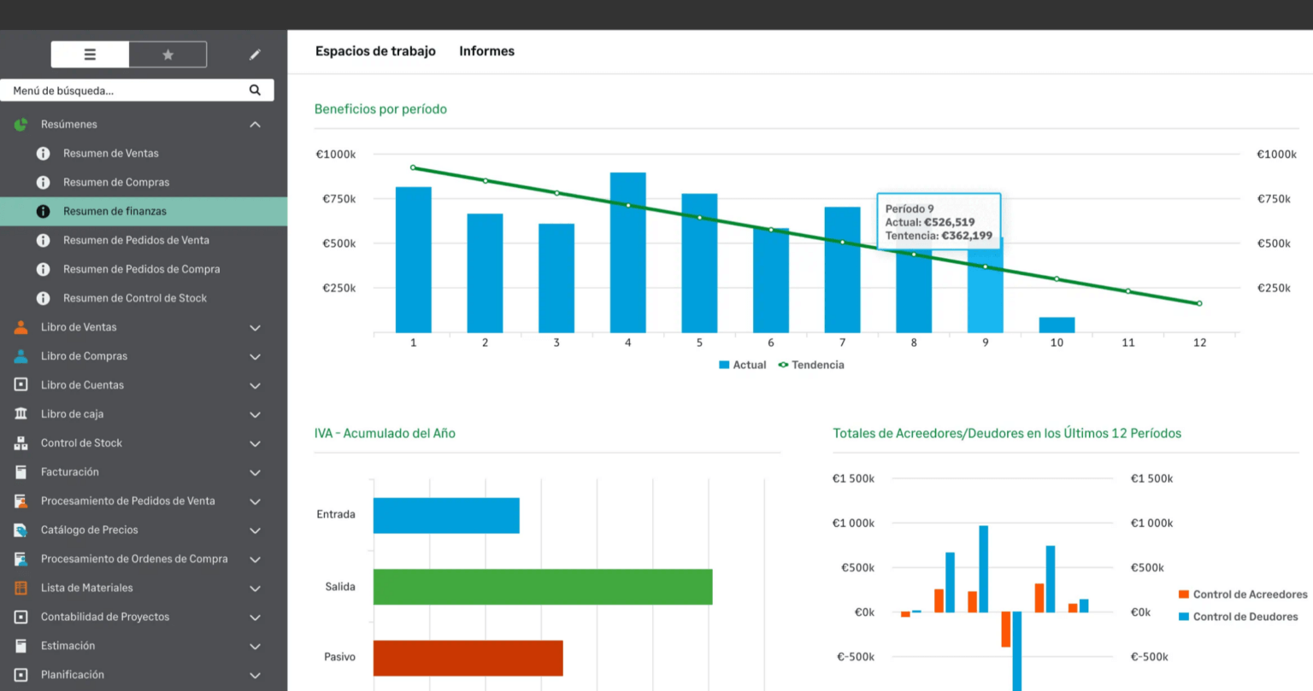The width and height of the screenshot is (1313, 691).
Task: Expand the Facturación section
Action: pos(255,472)
